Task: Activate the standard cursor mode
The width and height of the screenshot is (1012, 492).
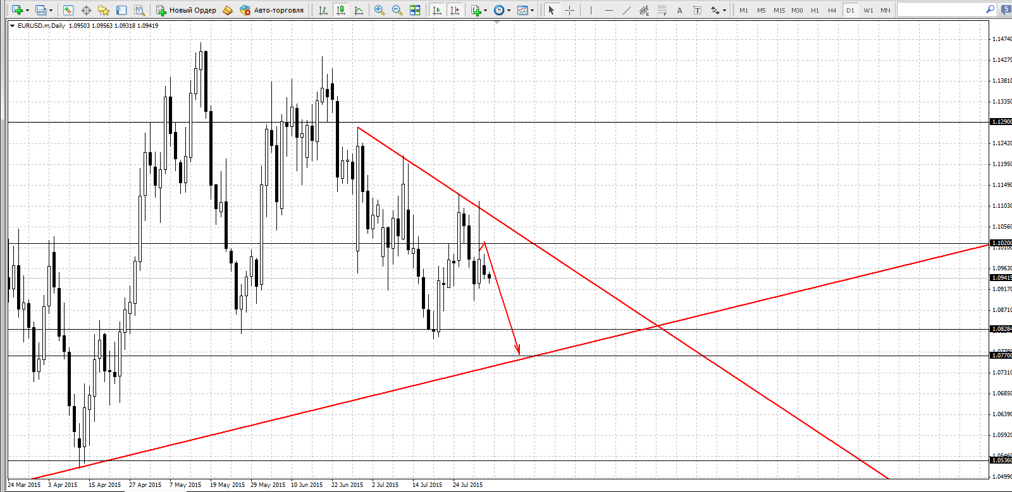Action: [552, 10]
